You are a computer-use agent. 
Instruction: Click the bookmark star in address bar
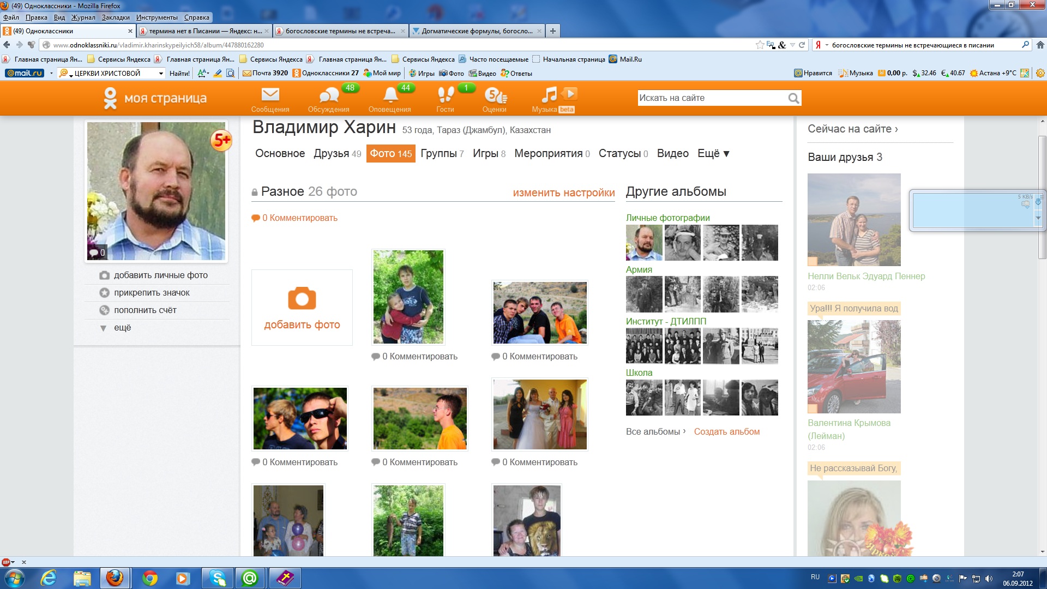[x=760, y=45]
